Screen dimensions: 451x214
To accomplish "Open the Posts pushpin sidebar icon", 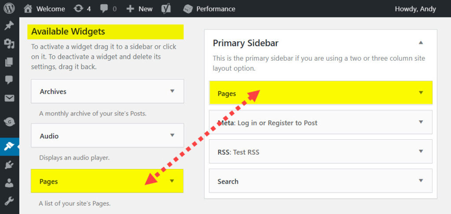I will pos(9,25).
